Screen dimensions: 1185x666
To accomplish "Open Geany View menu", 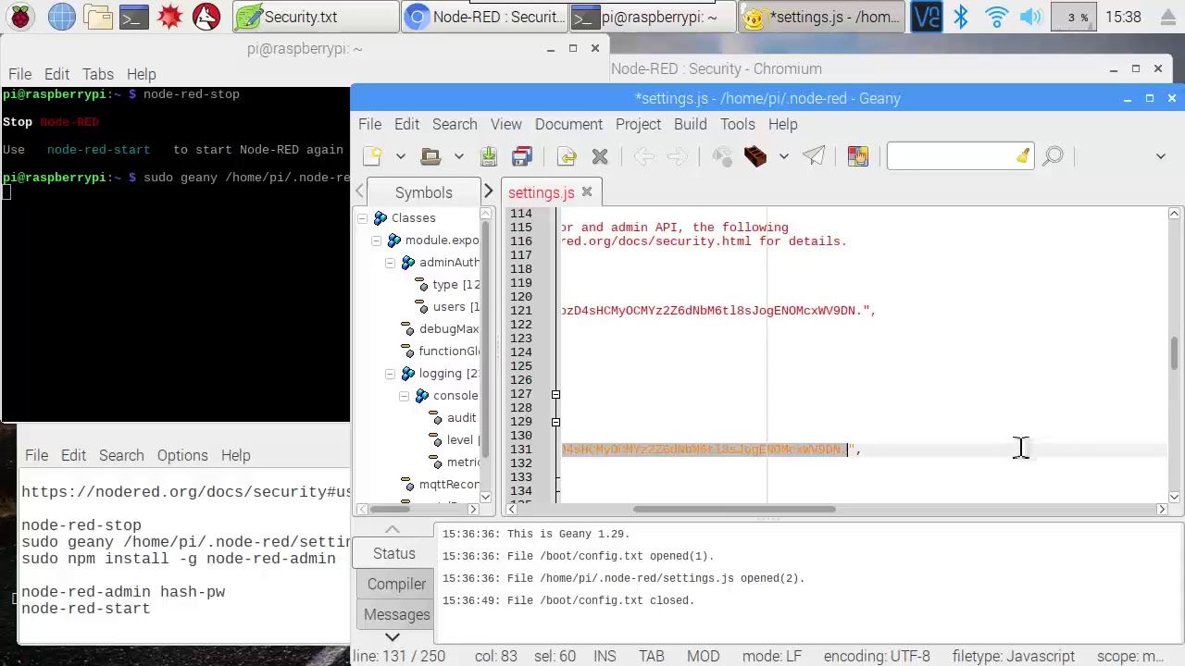I will 505,124.
